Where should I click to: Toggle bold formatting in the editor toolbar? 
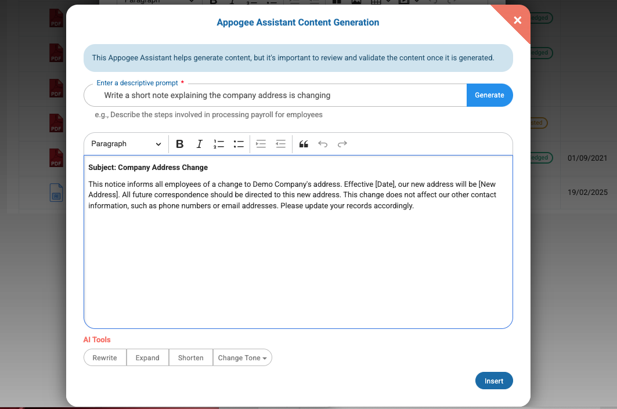(179, 144)
